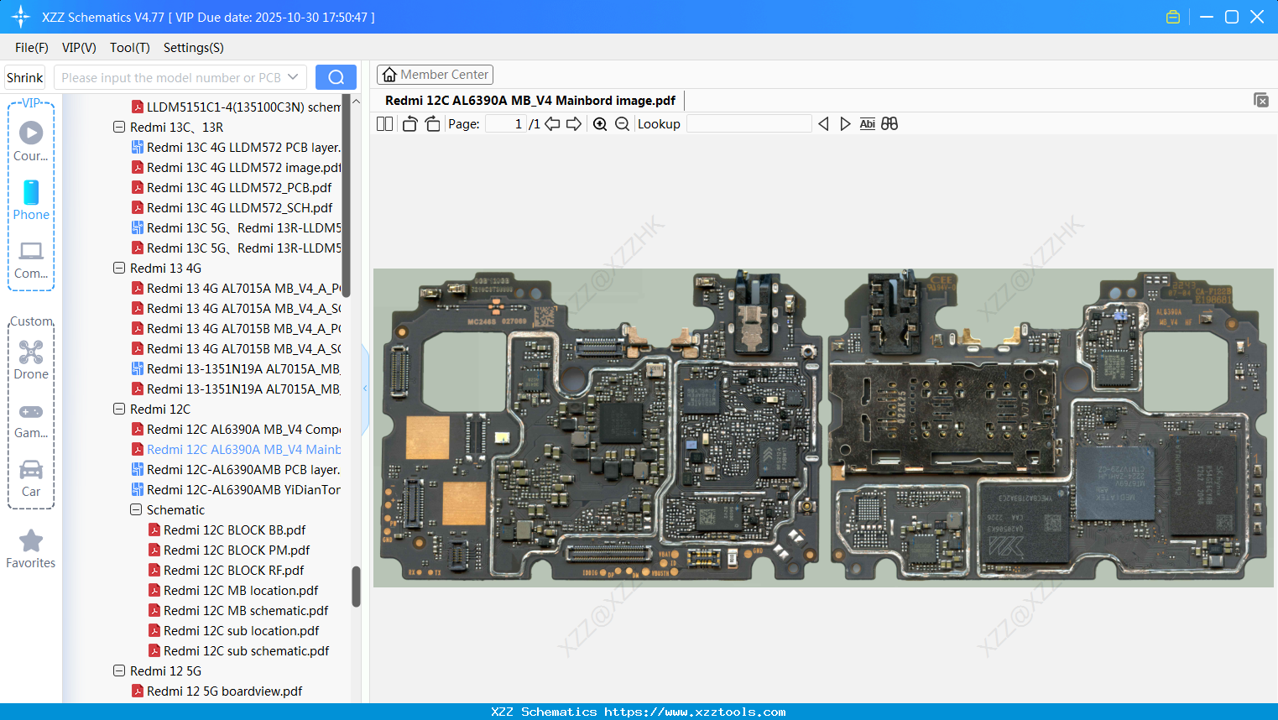Zoom out of the mainboard image
This screenshot has width=1278, height=720.
pos(622,123)
